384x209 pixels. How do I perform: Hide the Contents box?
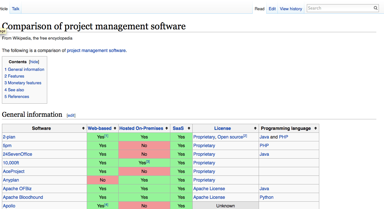coord(34,62)
